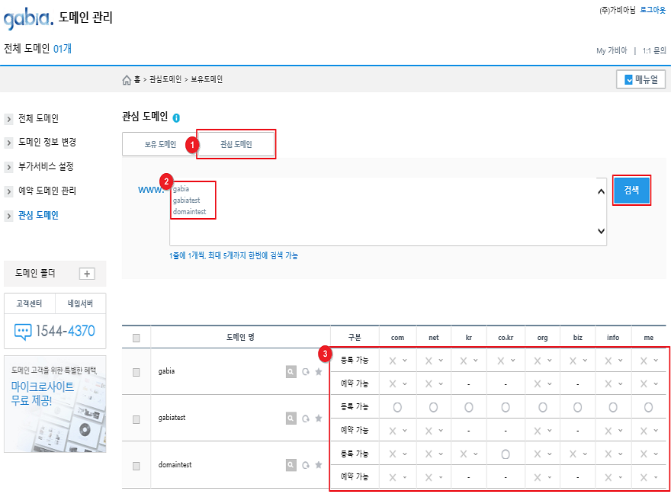The height and width of the screenshot is (494, 671).
Task: Click the 도메인 명 column header
Action: tap(240, 338)
